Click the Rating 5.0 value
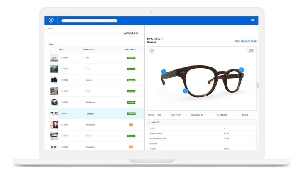Image resolution: width=303 pixels, height=180 pixels. click(159, 115)
